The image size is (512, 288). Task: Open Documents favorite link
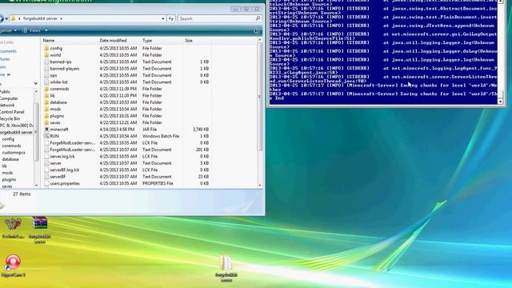pyautogui.click(x=8, y=51)
